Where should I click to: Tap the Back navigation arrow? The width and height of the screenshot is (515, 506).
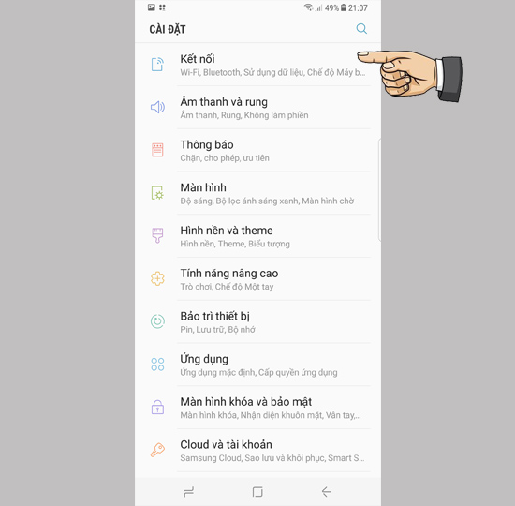327,492
